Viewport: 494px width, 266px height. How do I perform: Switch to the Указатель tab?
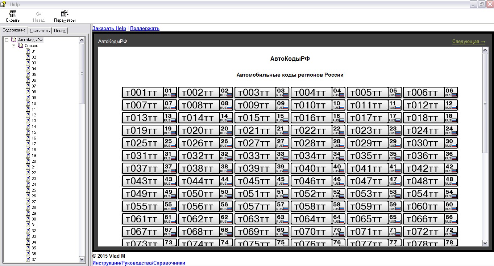click(x=40, y=31)
